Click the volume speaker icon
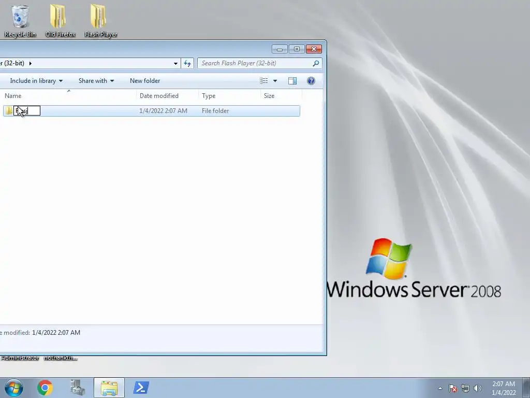This screenshot has height=398, width=530. click(478, 388)
